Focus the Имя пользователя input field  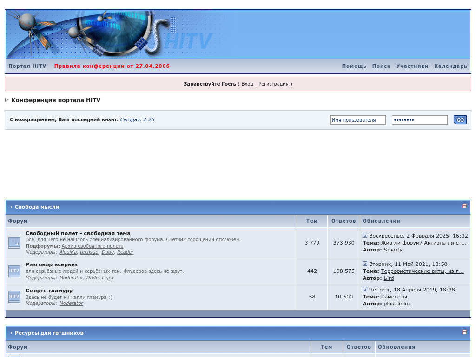[357, 120]
